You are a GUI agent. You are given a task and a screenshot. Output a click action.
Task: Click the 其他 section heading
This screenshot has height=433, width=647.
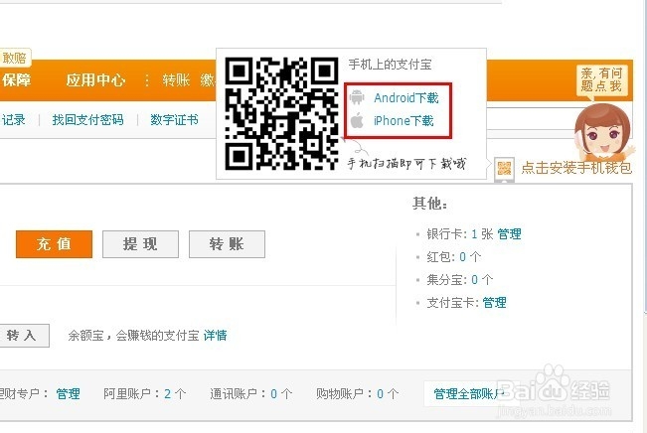pyautogui.click(x=430, y=204)
